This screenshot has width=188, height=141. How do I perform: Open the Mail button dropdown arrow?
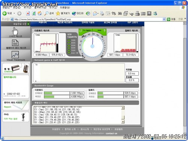tap(98, 14)
